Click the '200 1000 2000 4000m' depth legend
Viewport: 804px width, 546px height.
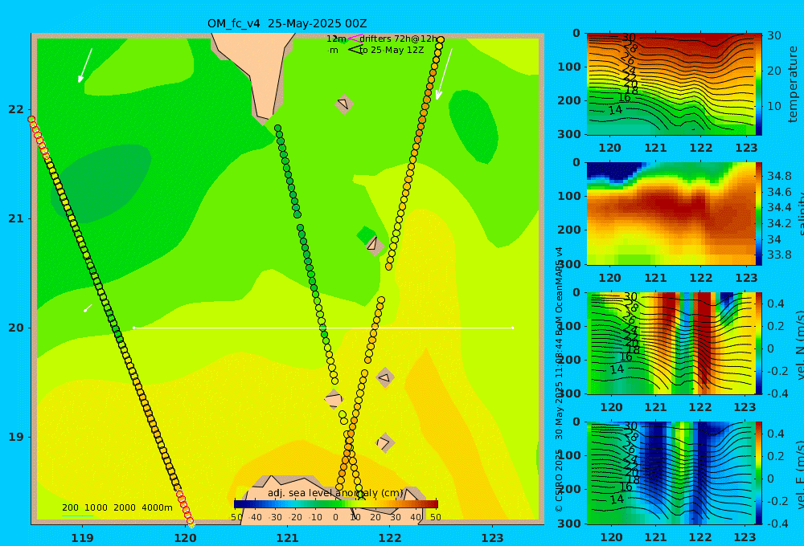click(117, 507)
